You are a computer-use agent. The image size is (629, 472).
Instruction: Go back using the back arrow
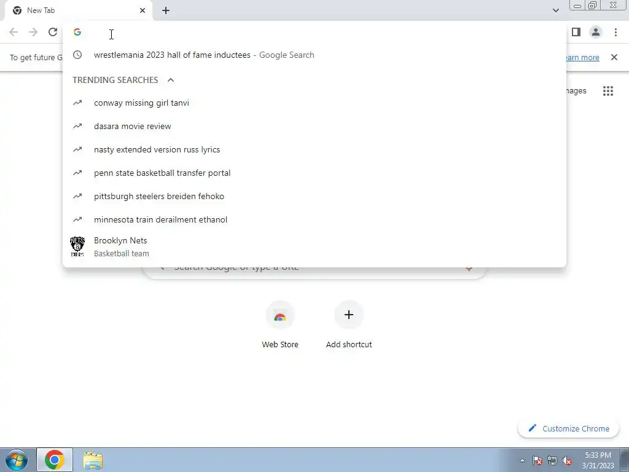coord(14,32)
